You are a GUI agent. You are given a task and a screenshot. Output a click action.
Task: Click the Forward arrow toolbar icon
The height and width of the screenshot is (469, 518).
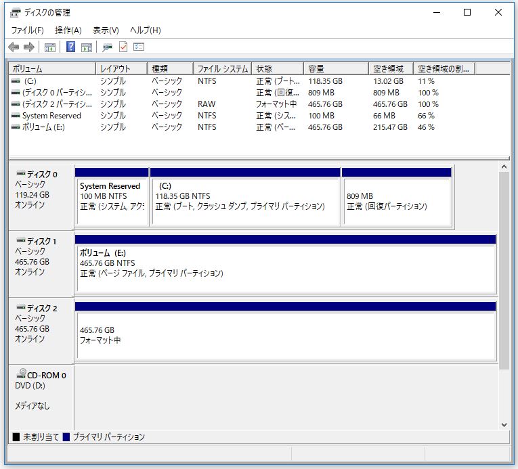pyautogui.click(x=29, y=47)
